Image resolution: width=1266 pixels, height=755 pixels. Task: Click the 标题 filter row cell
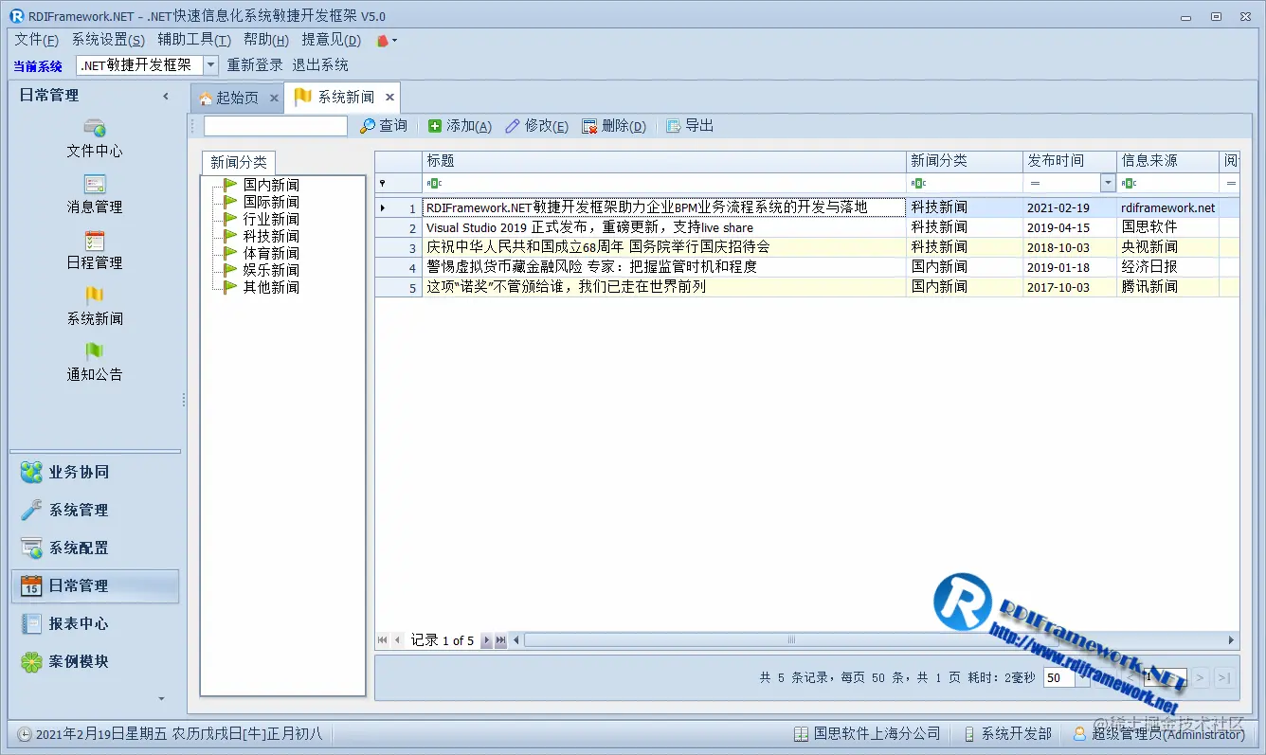(664, 183)
